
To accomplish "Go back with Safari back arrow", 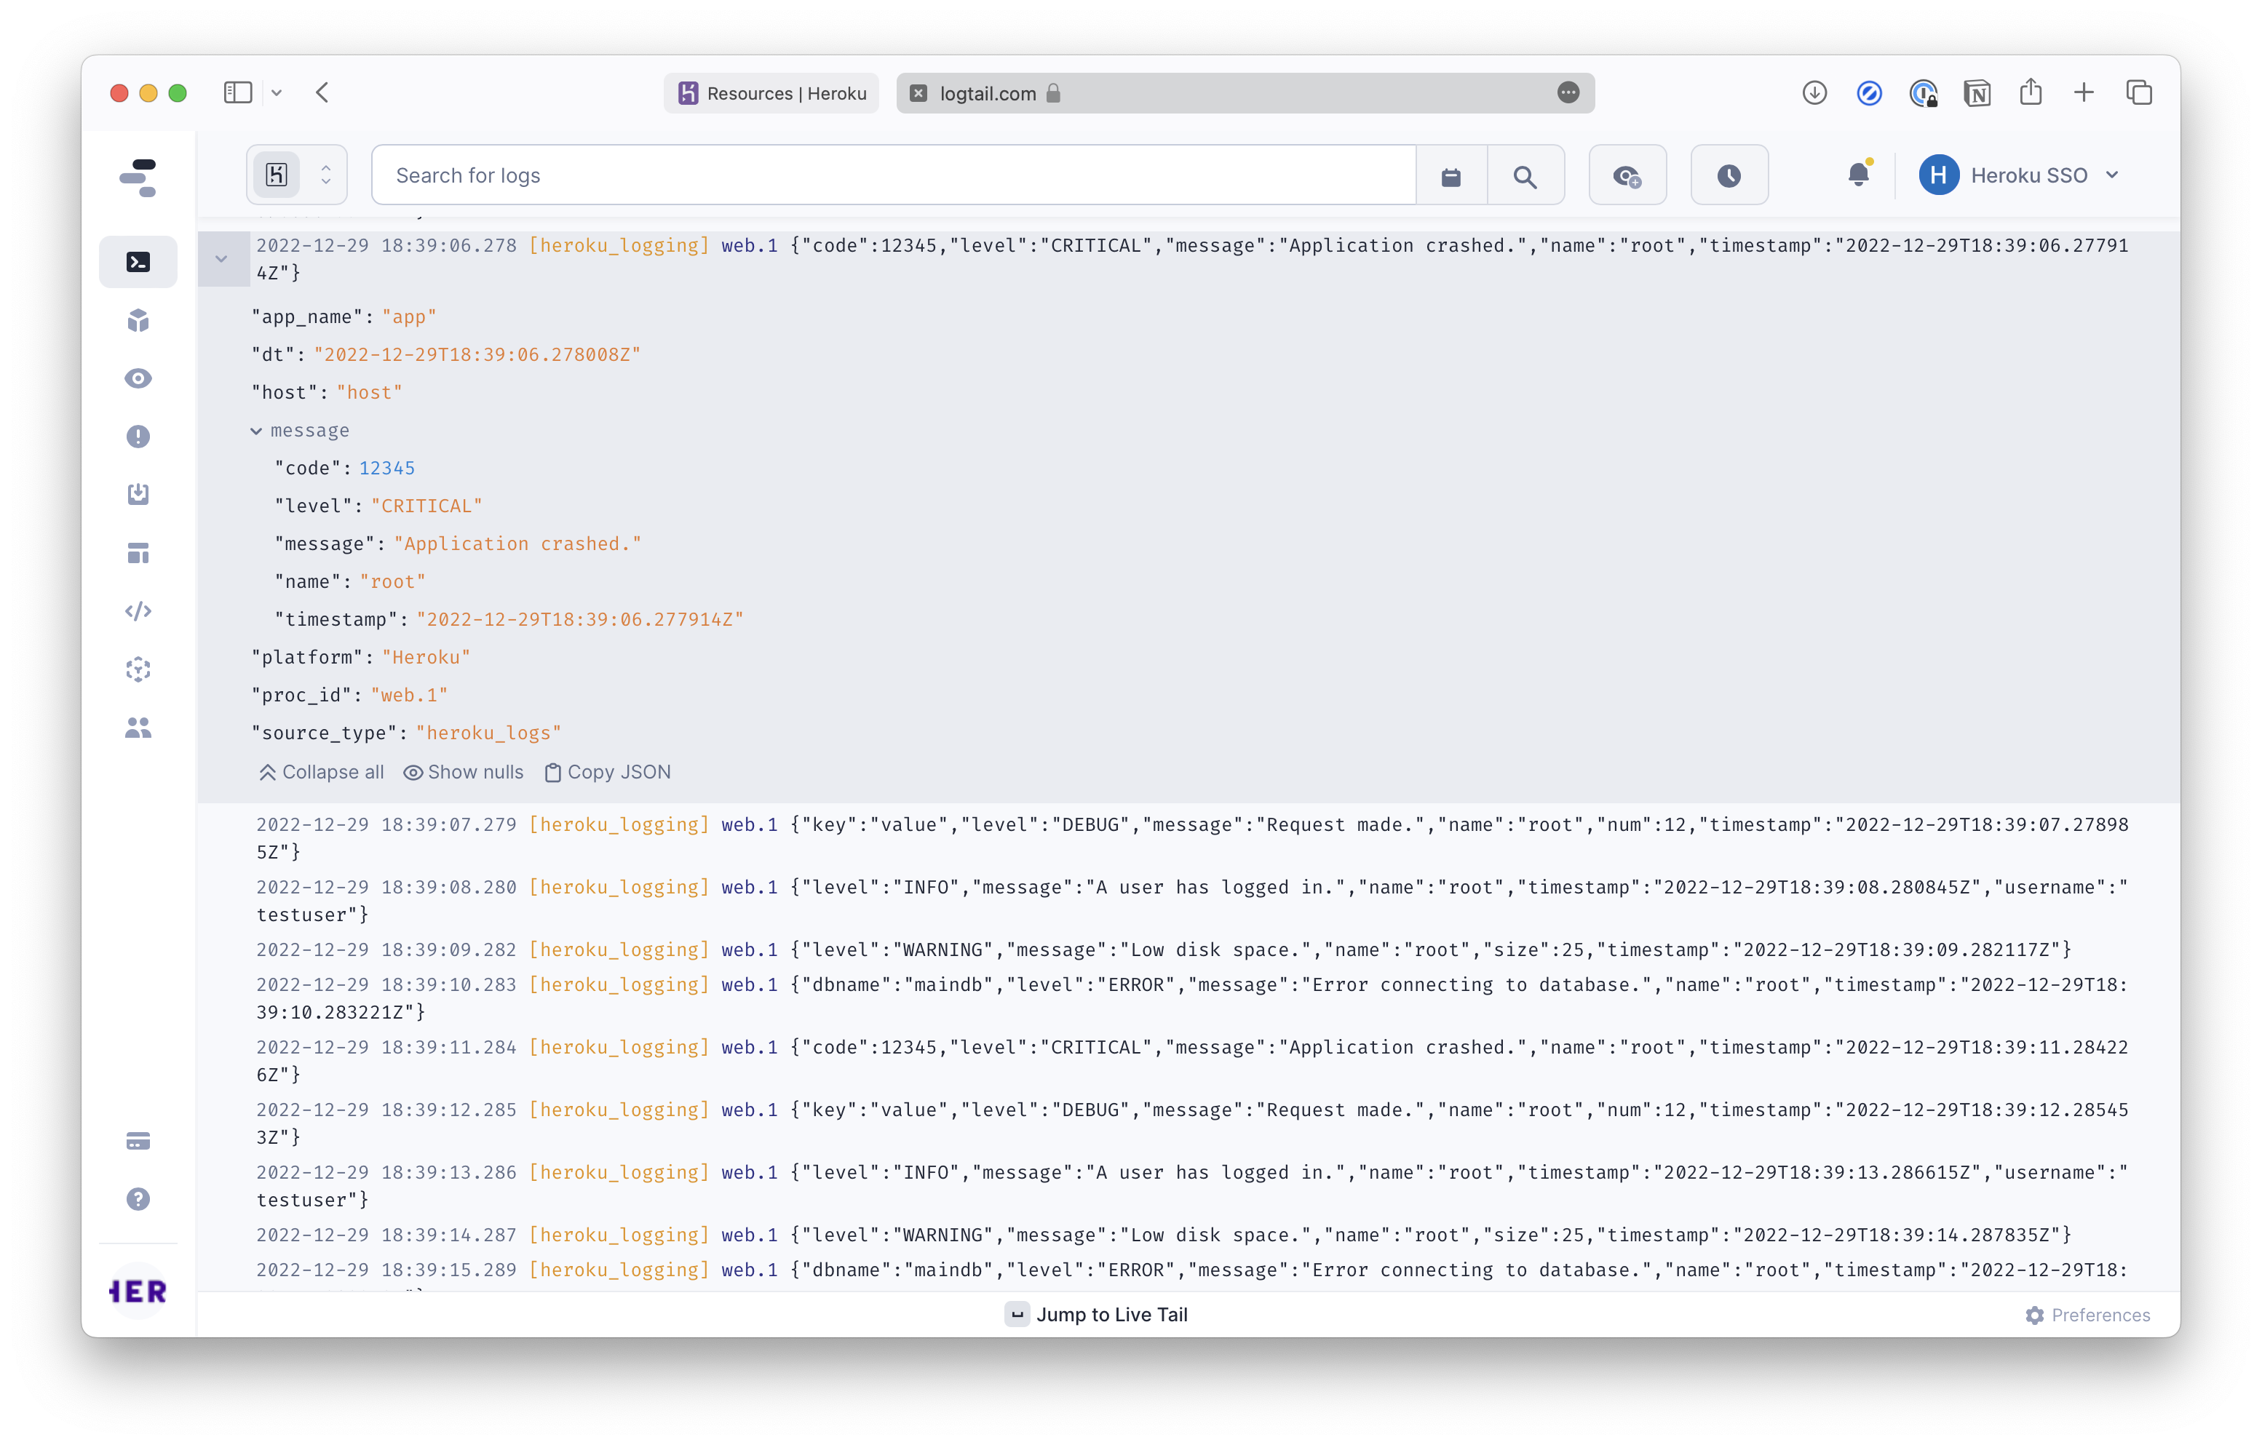I will (x=322, y=92).
